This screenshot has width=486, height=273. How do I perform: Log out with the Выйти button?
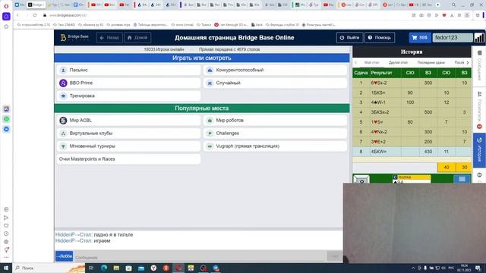click(x=349, y=38)
